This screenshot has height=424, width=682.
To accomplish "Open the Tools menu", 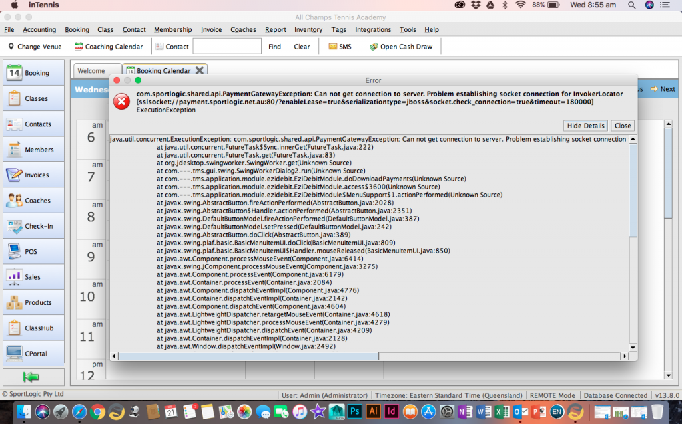I will 408,29.
